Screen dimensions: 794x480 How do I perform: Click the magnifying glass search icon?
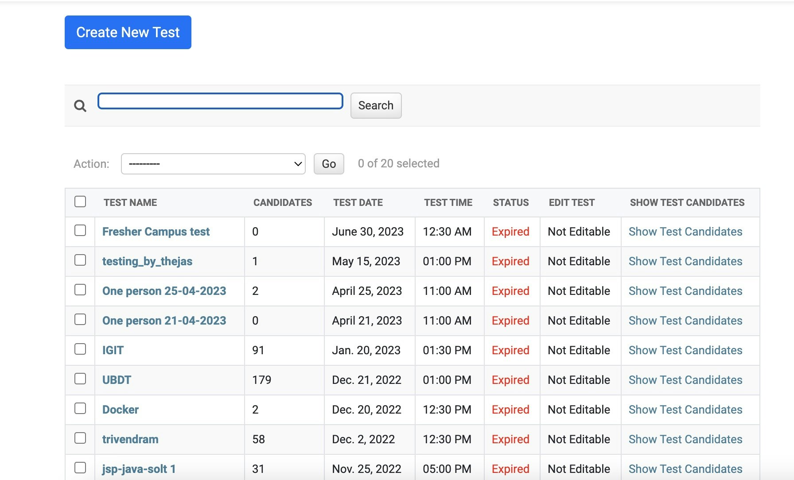pyautogui.click(x=80, y=106)
